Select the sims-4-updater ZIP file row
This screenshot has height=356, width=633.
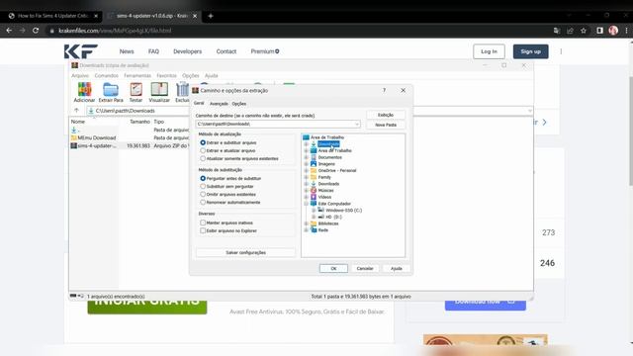tap(130, 145)
